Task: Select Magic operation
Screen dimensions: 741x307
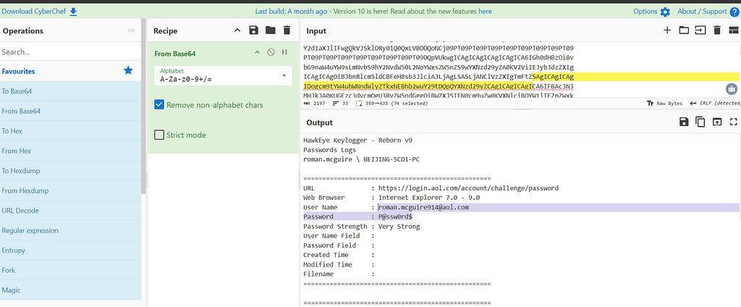Action: coord(70,290)
